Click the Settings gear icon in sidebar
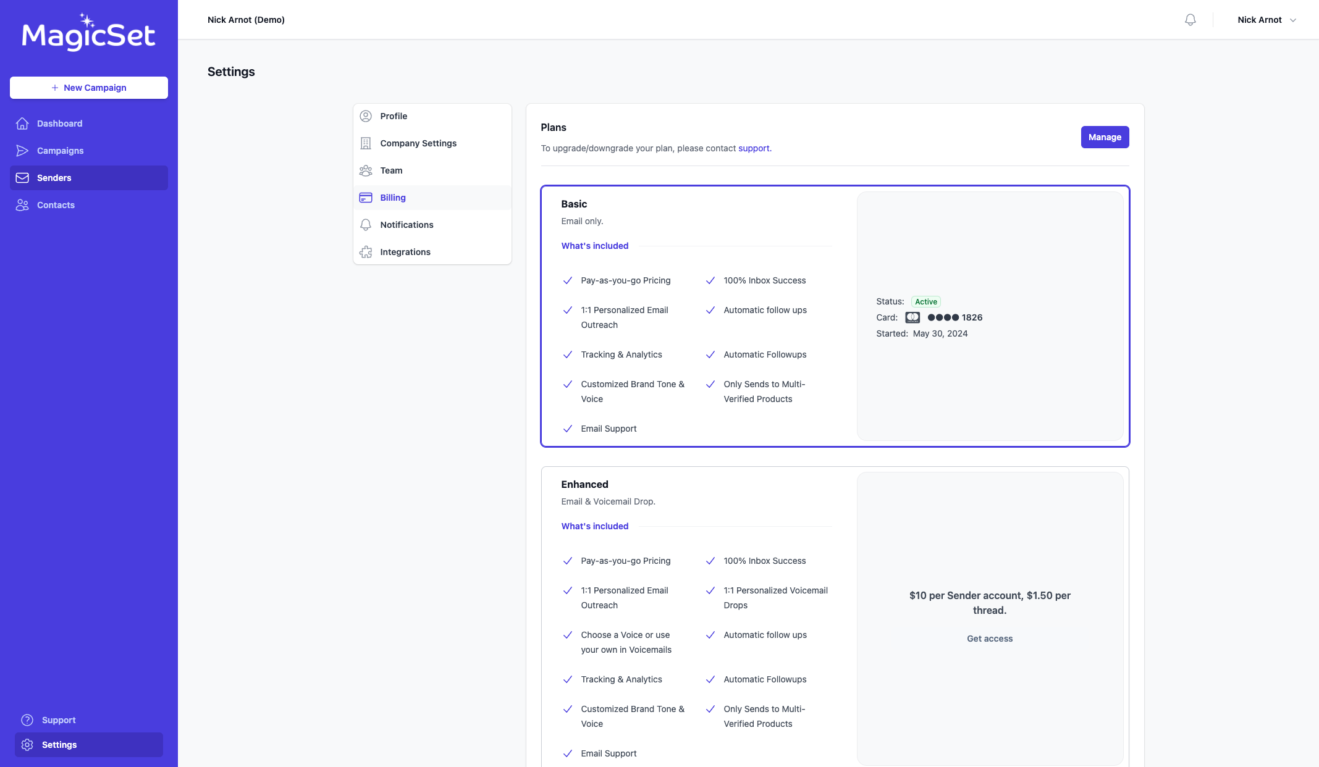Image resolution: width=1319 pixels, height=767 pixels. [27, 745]
